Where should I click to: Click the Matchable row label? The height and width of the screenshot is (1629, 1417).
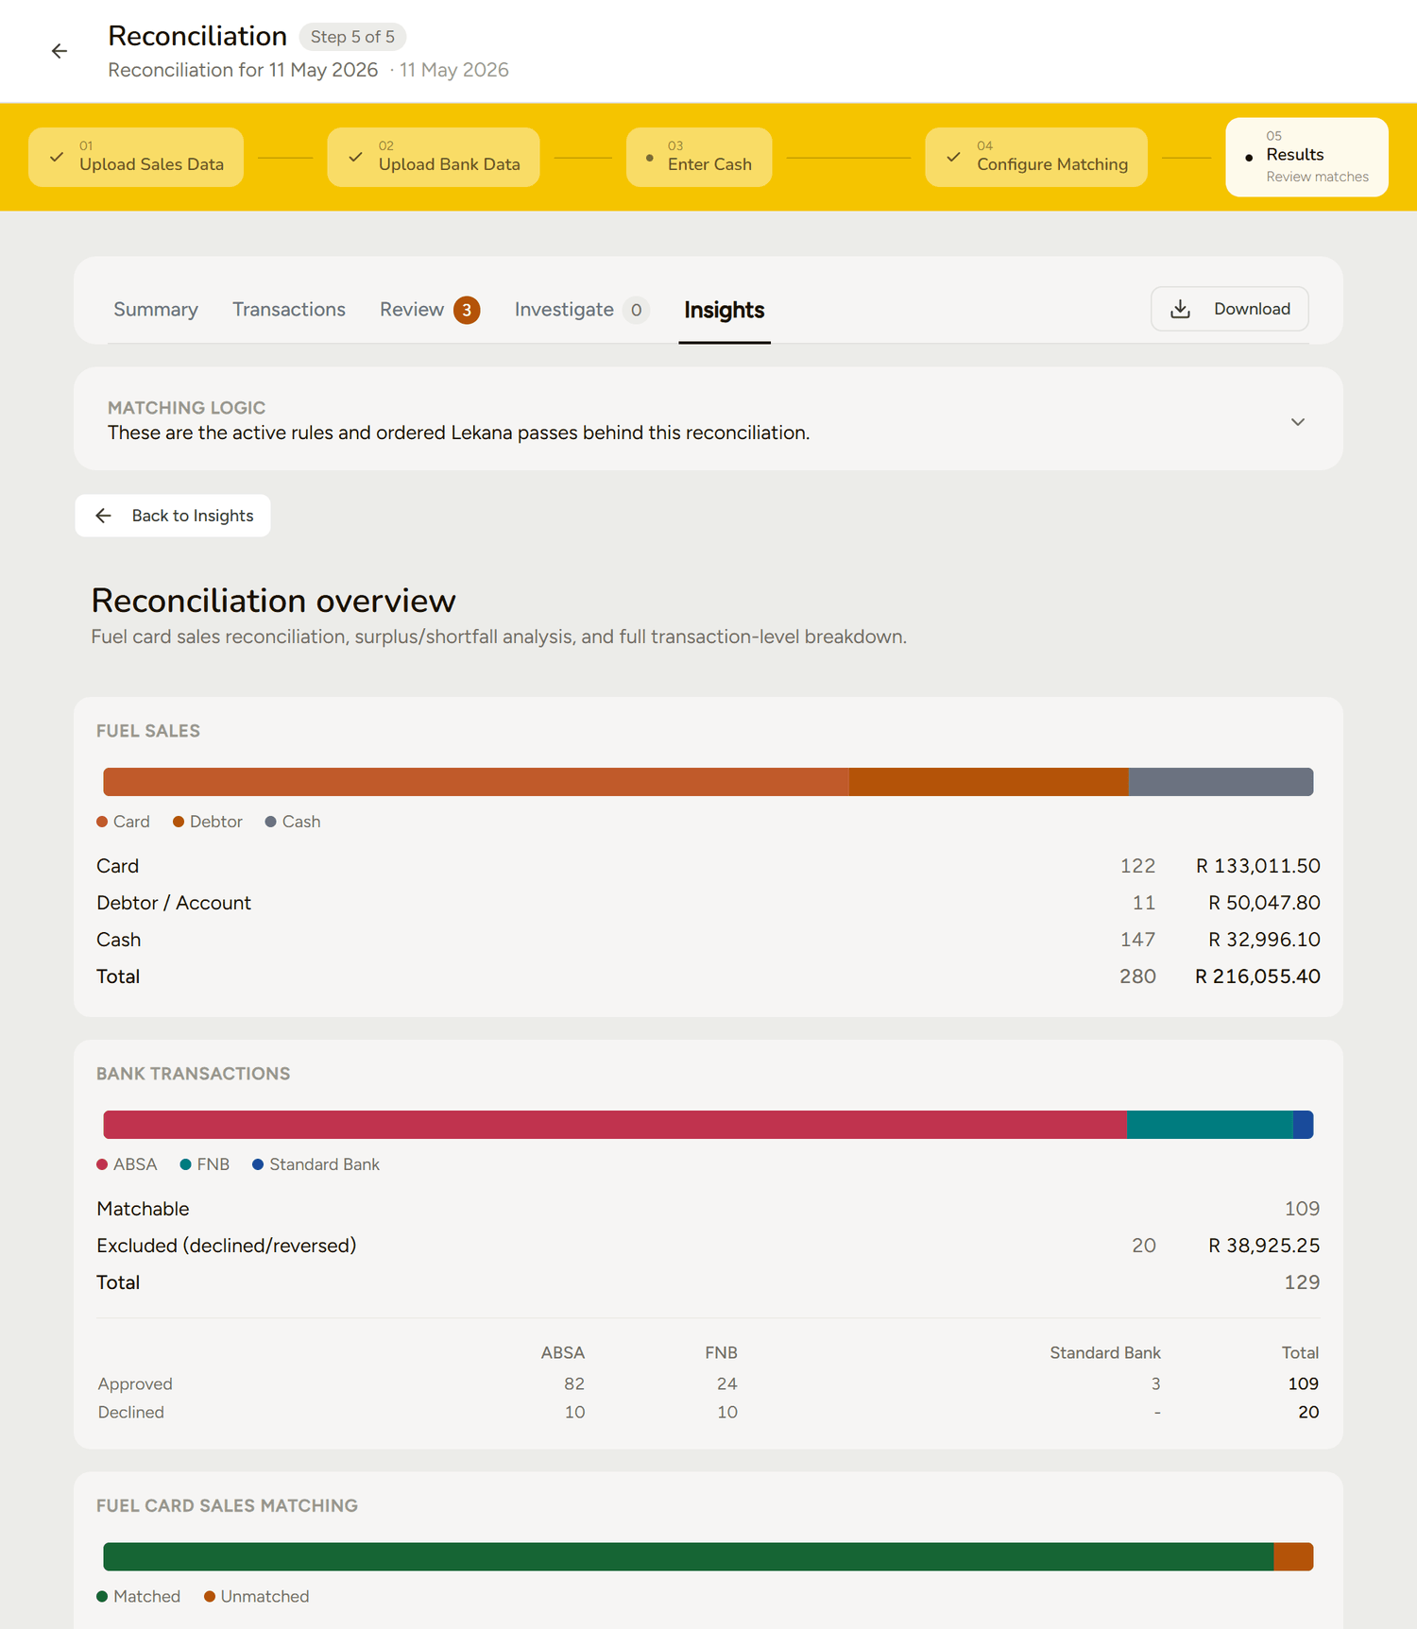click(143, 1209)
